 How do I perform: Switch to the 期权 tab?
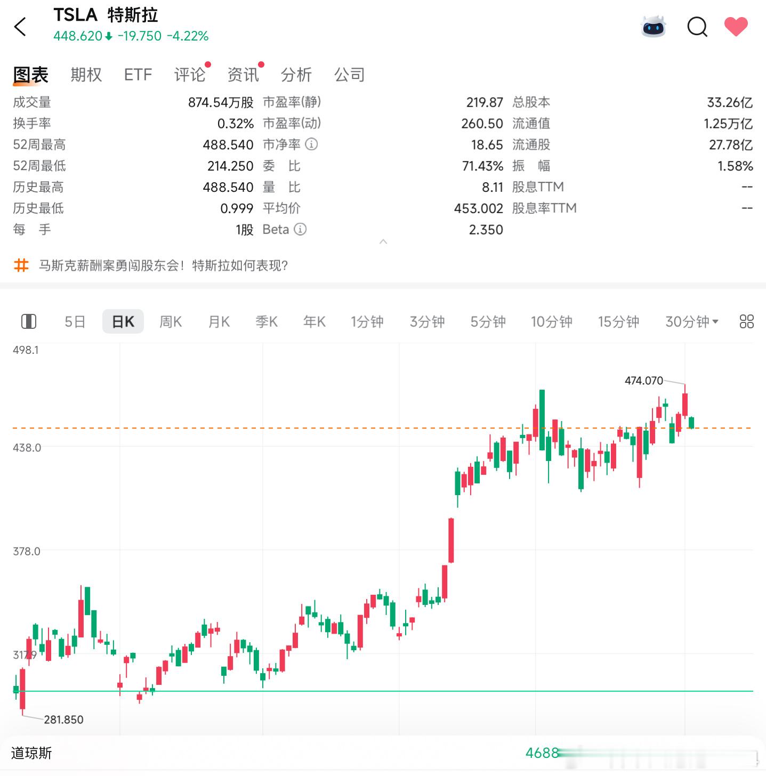coord(86,75)
